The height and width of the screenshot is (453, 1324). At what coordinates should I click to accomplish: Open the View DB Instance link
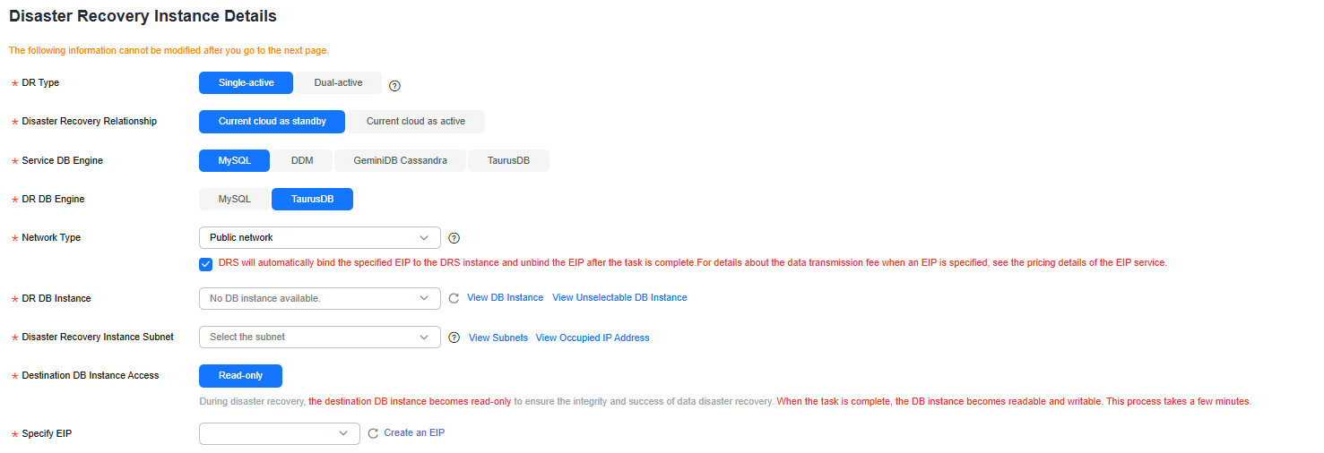pyautogui.click(x=505, y=297)
